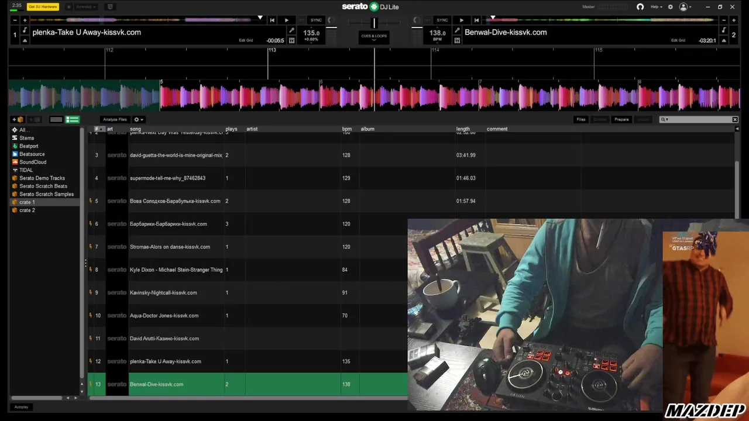Enable SYNC on deck 2
The width and height of the screenshot is (749, 421).
[442, 20]
